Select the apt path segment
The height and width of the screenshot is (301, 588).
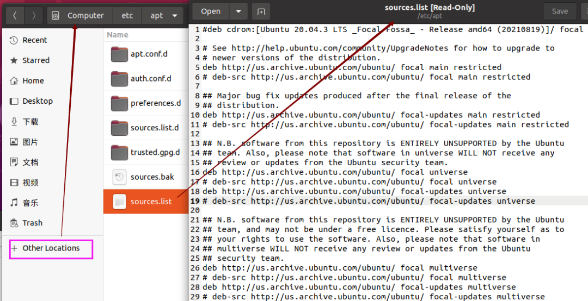click(x=157, y=15)
